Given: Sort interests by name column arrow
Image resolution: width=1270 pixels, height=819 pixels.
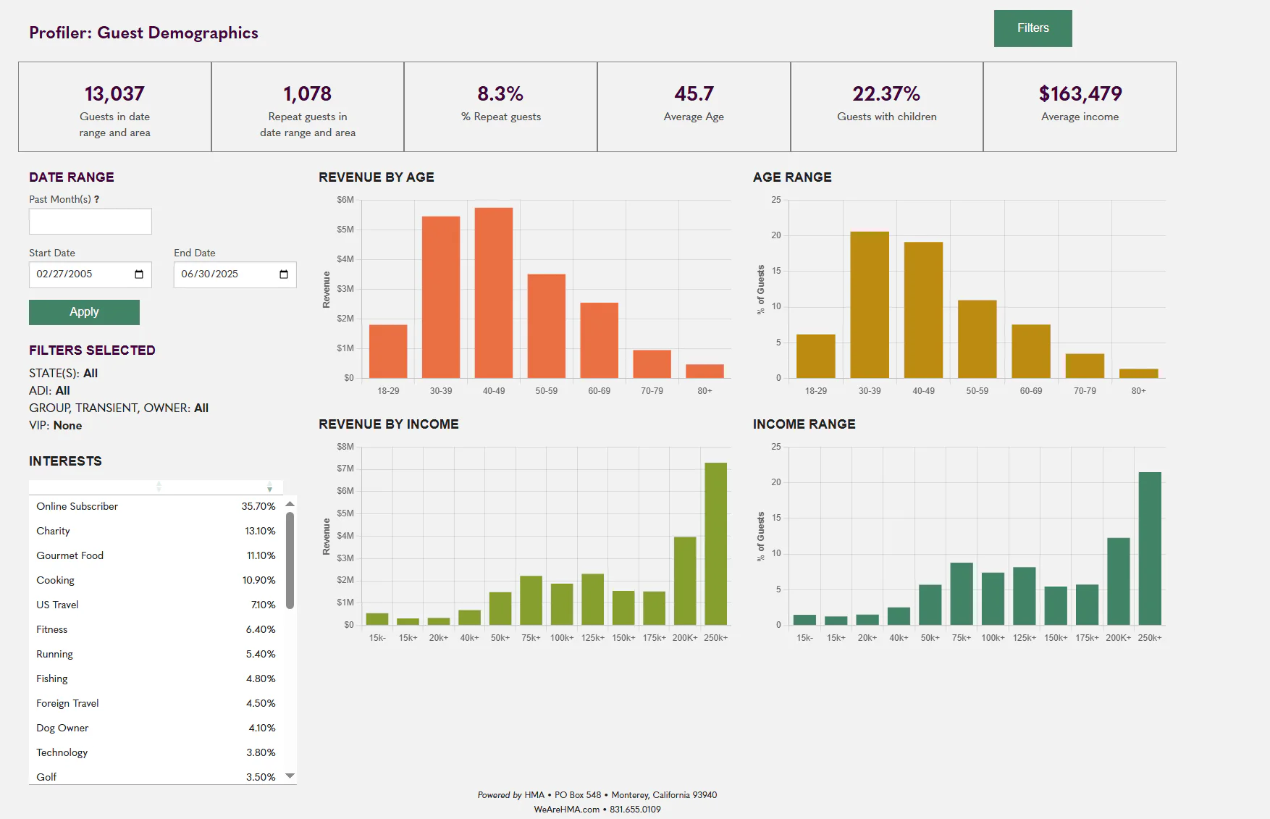Looking at the screenshot, I should click(159, 487).
